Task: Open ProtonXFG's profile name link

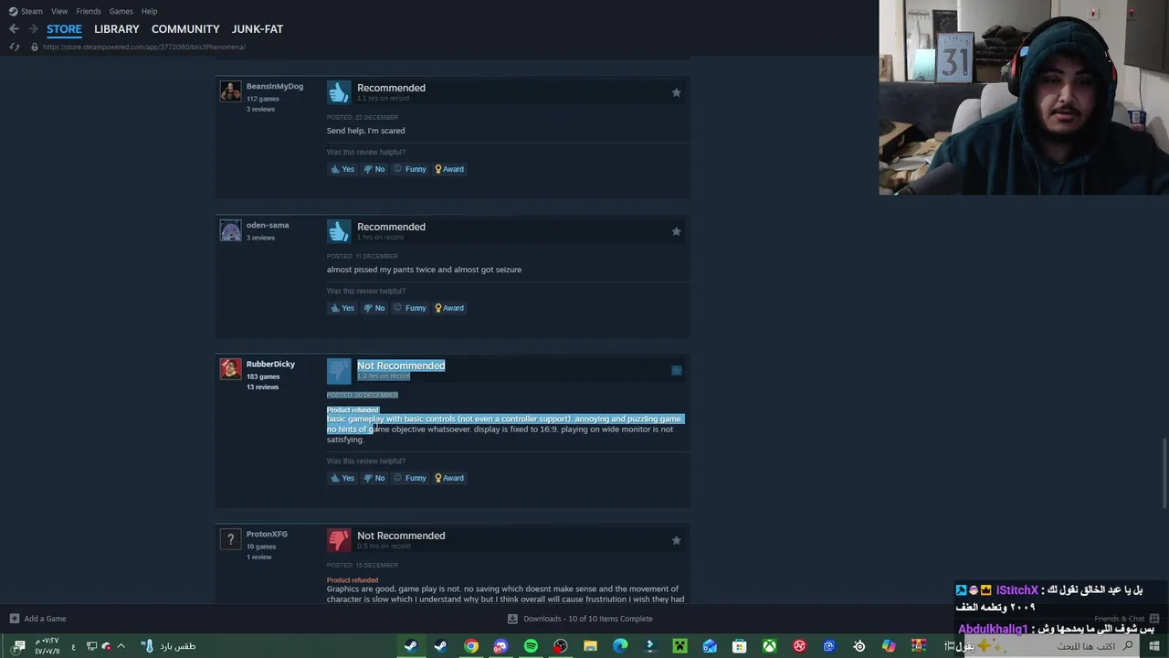Action: (x=267, y=534)
